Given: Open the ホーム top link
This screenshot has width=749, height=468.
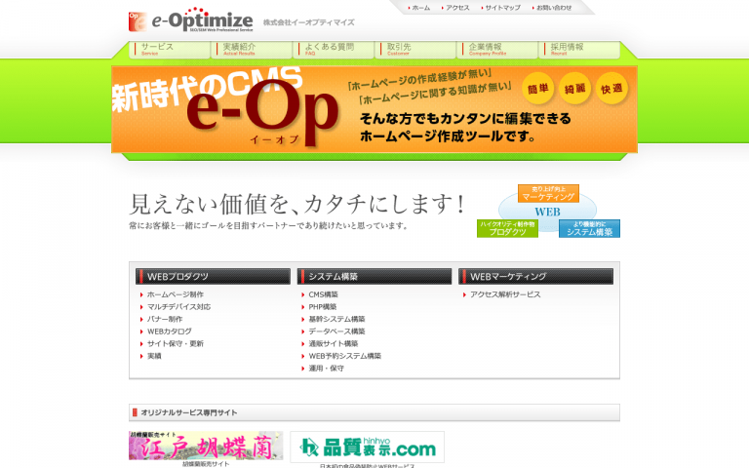Looking at the screenshot, I should click(420, 8).
